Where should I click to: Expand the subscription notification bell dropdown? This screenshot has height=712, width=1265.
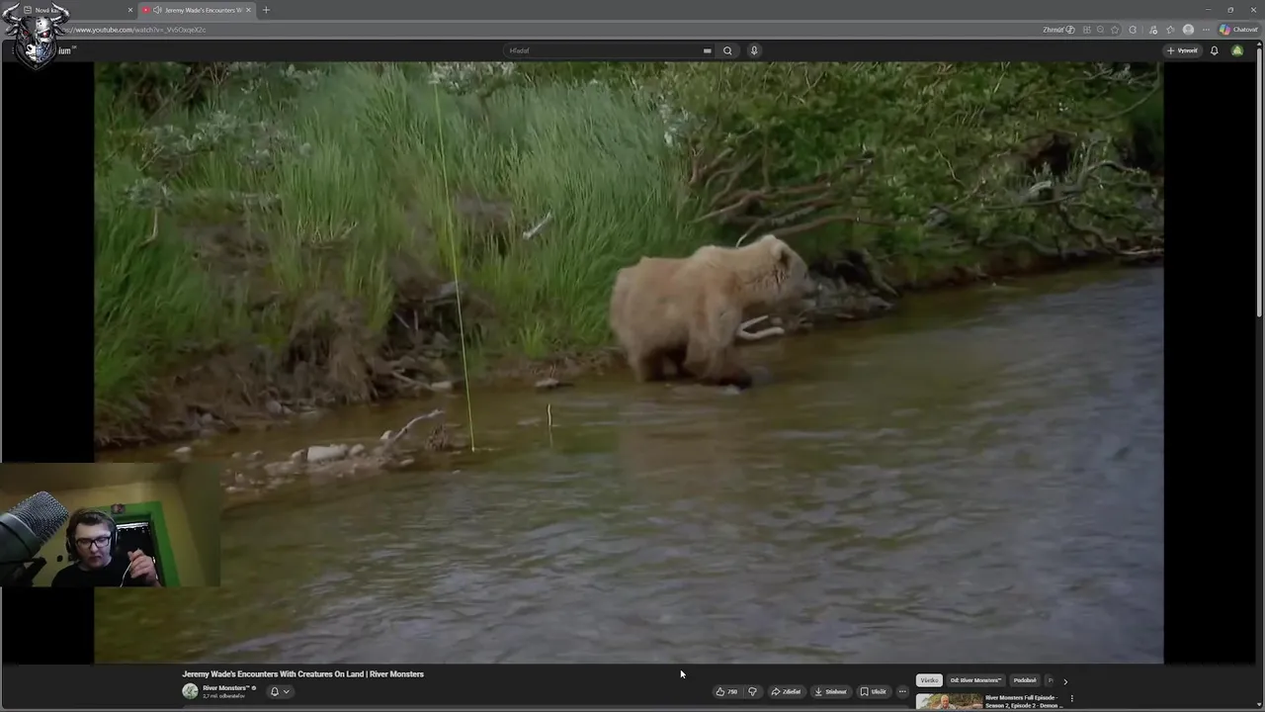(x=280, y=691)
